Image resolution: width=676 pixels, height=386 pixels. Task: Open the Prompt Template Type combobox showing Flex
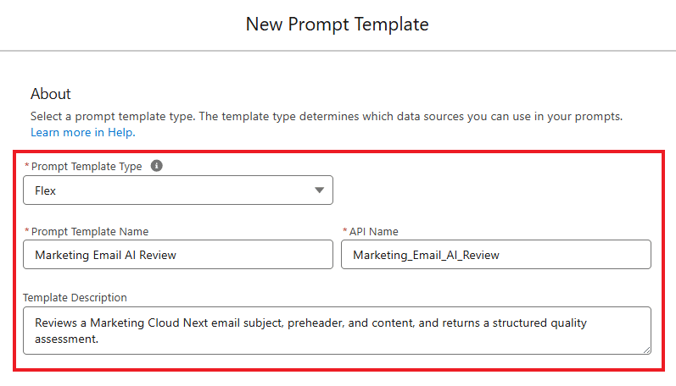[x=178, y=190]
